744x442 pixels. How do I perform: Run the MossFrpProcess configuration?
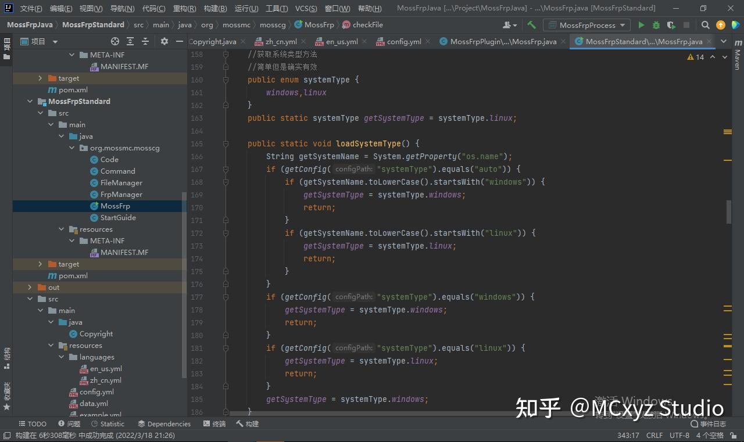[x=641, y=25]
